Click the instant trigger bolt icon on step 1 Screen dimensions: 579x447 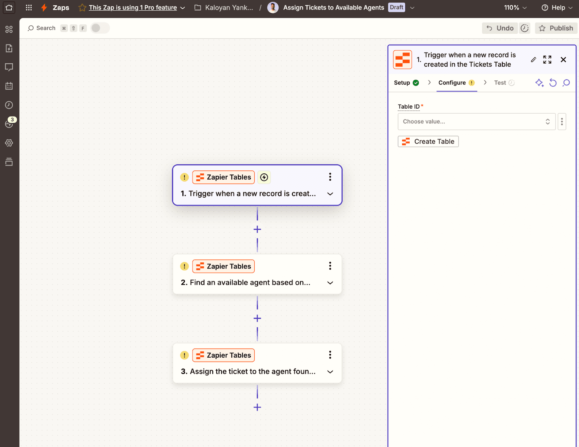pos(264,177)
